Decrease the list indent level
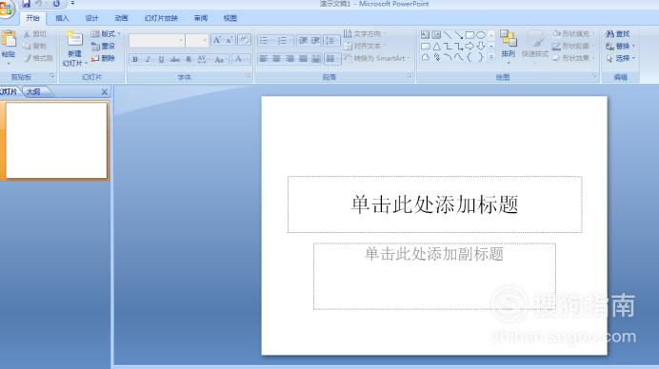The height and width of the screenshot is (369, 659). pos(303,40)
